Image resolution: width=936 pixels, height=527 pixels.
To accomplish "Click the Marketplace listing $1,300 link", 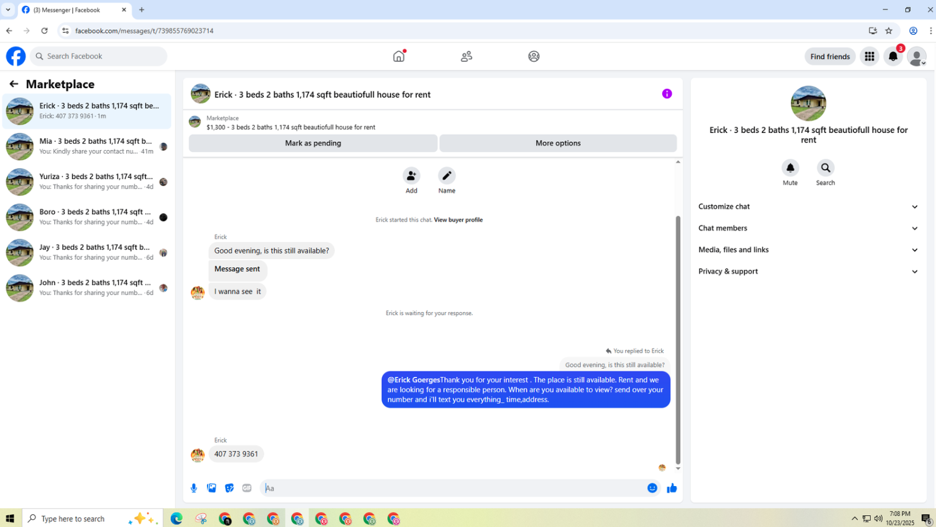I will tap(291, 127).
